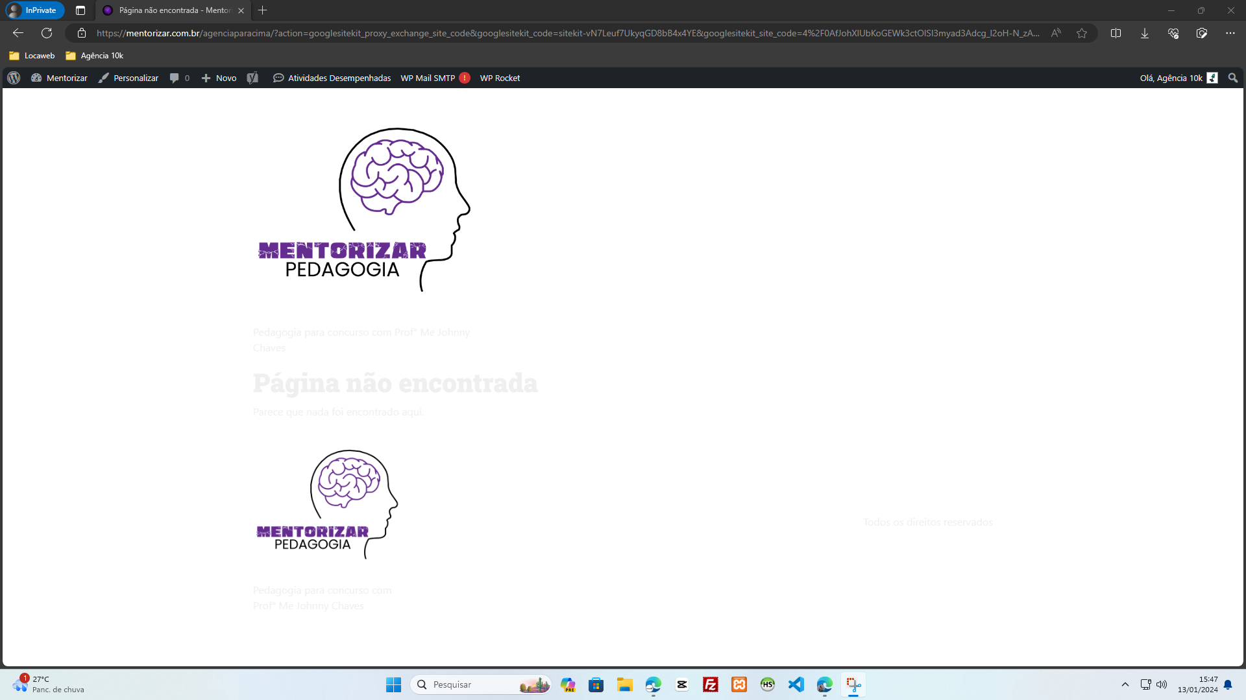This screenshot has width=1246, height=700.
Task: Reload the page with refresh icon
Action: tap(47, 33)
